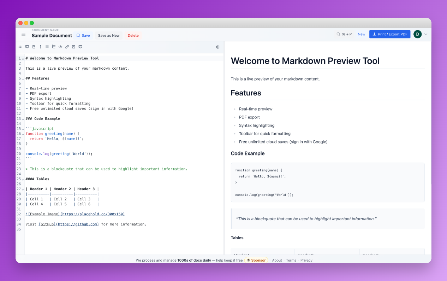This screenshot has height=281, width=447.
Task: Apply bold formatting
Action: pyautogui.click(x=34, y=47)
